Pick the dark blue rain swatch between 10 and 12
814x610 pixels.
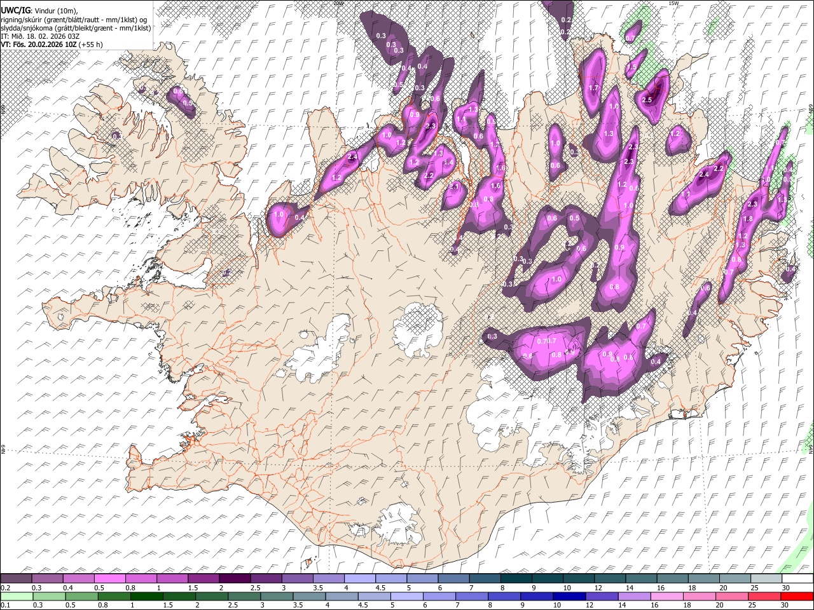[568, 596]
